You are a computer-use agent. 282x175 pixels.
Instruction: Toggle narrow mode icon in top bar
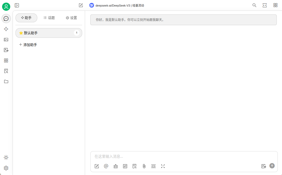pos(265,5)
